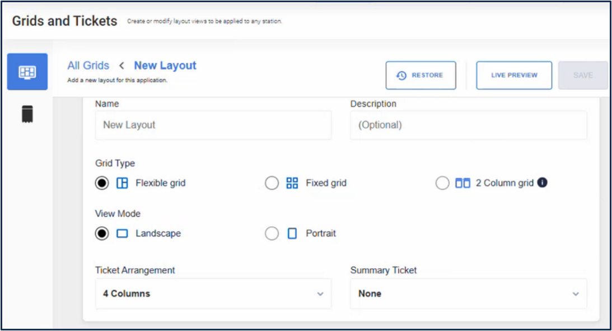Click the 2 Column grid label text
Screen dimensions: 612x331
point(504,183)
